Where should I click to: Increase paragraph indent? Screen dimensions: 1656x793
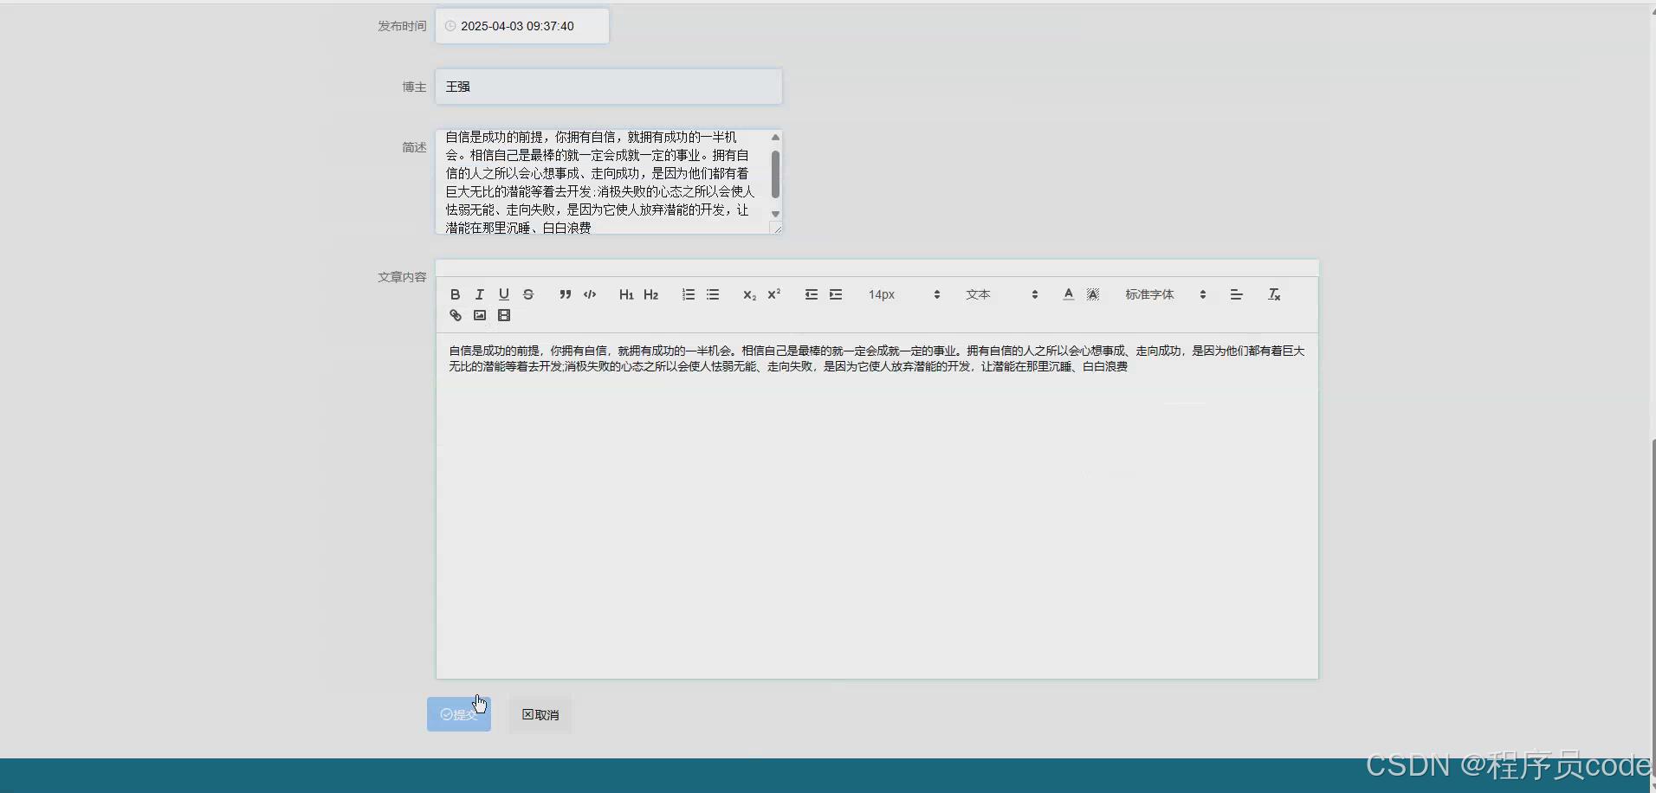836,294
